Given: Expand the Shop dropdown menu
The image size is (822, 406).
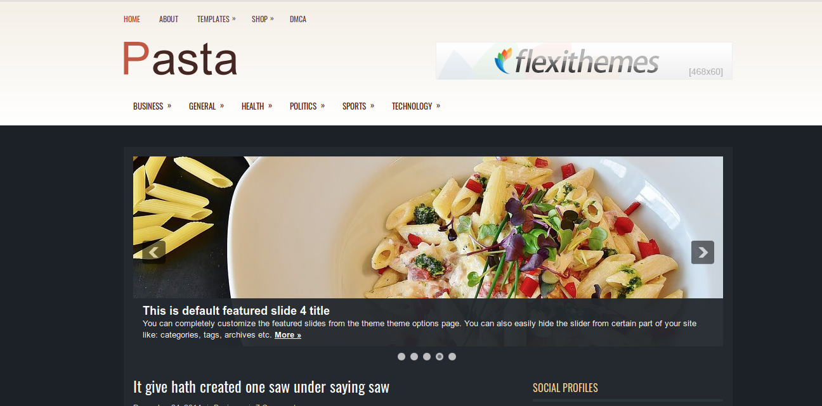Looking at the screenshot, I should 263,19.
